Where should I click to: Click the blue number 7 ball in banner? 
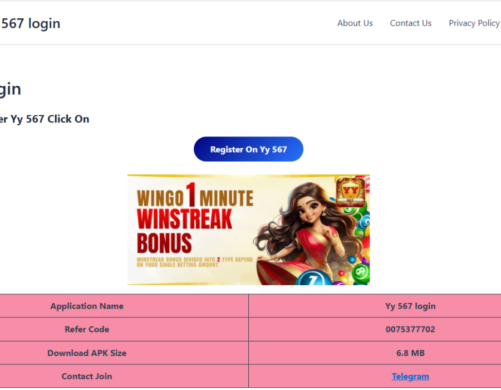tap(314, 279)
